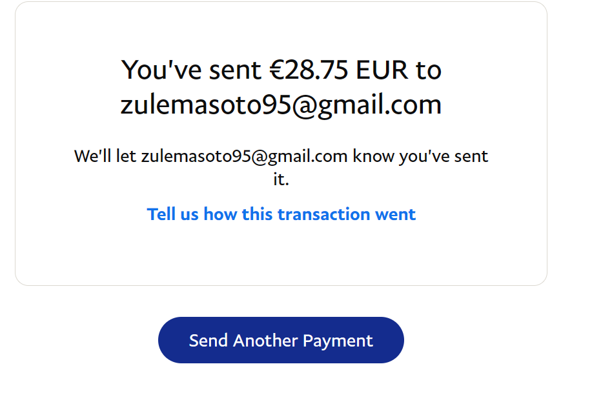Click the "You've sent" heading text
This screenshot has height=393, width=592.
coord(191,70)
